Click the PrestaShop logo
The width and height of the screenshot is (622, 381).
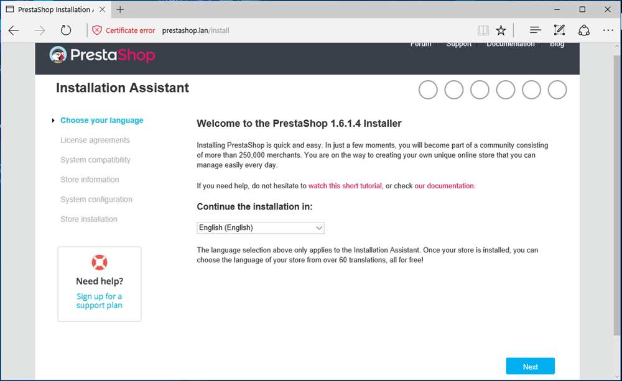coord(103,55)
